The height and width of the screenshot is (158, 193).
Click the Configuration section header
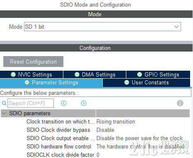pos(96,48)
